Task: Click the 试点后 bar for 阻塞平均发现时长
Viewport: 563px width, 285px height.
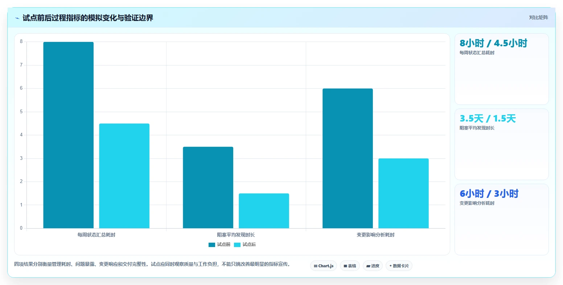Action: click(264, 211)
